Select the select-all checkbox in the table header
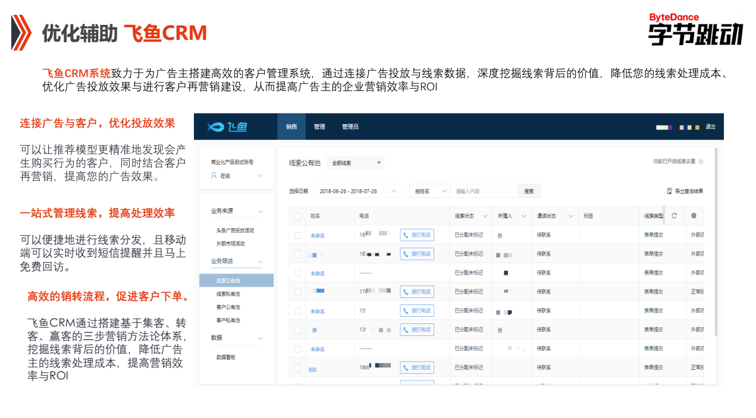Viewport: 756px width, 418px height. tap(298, 216)
